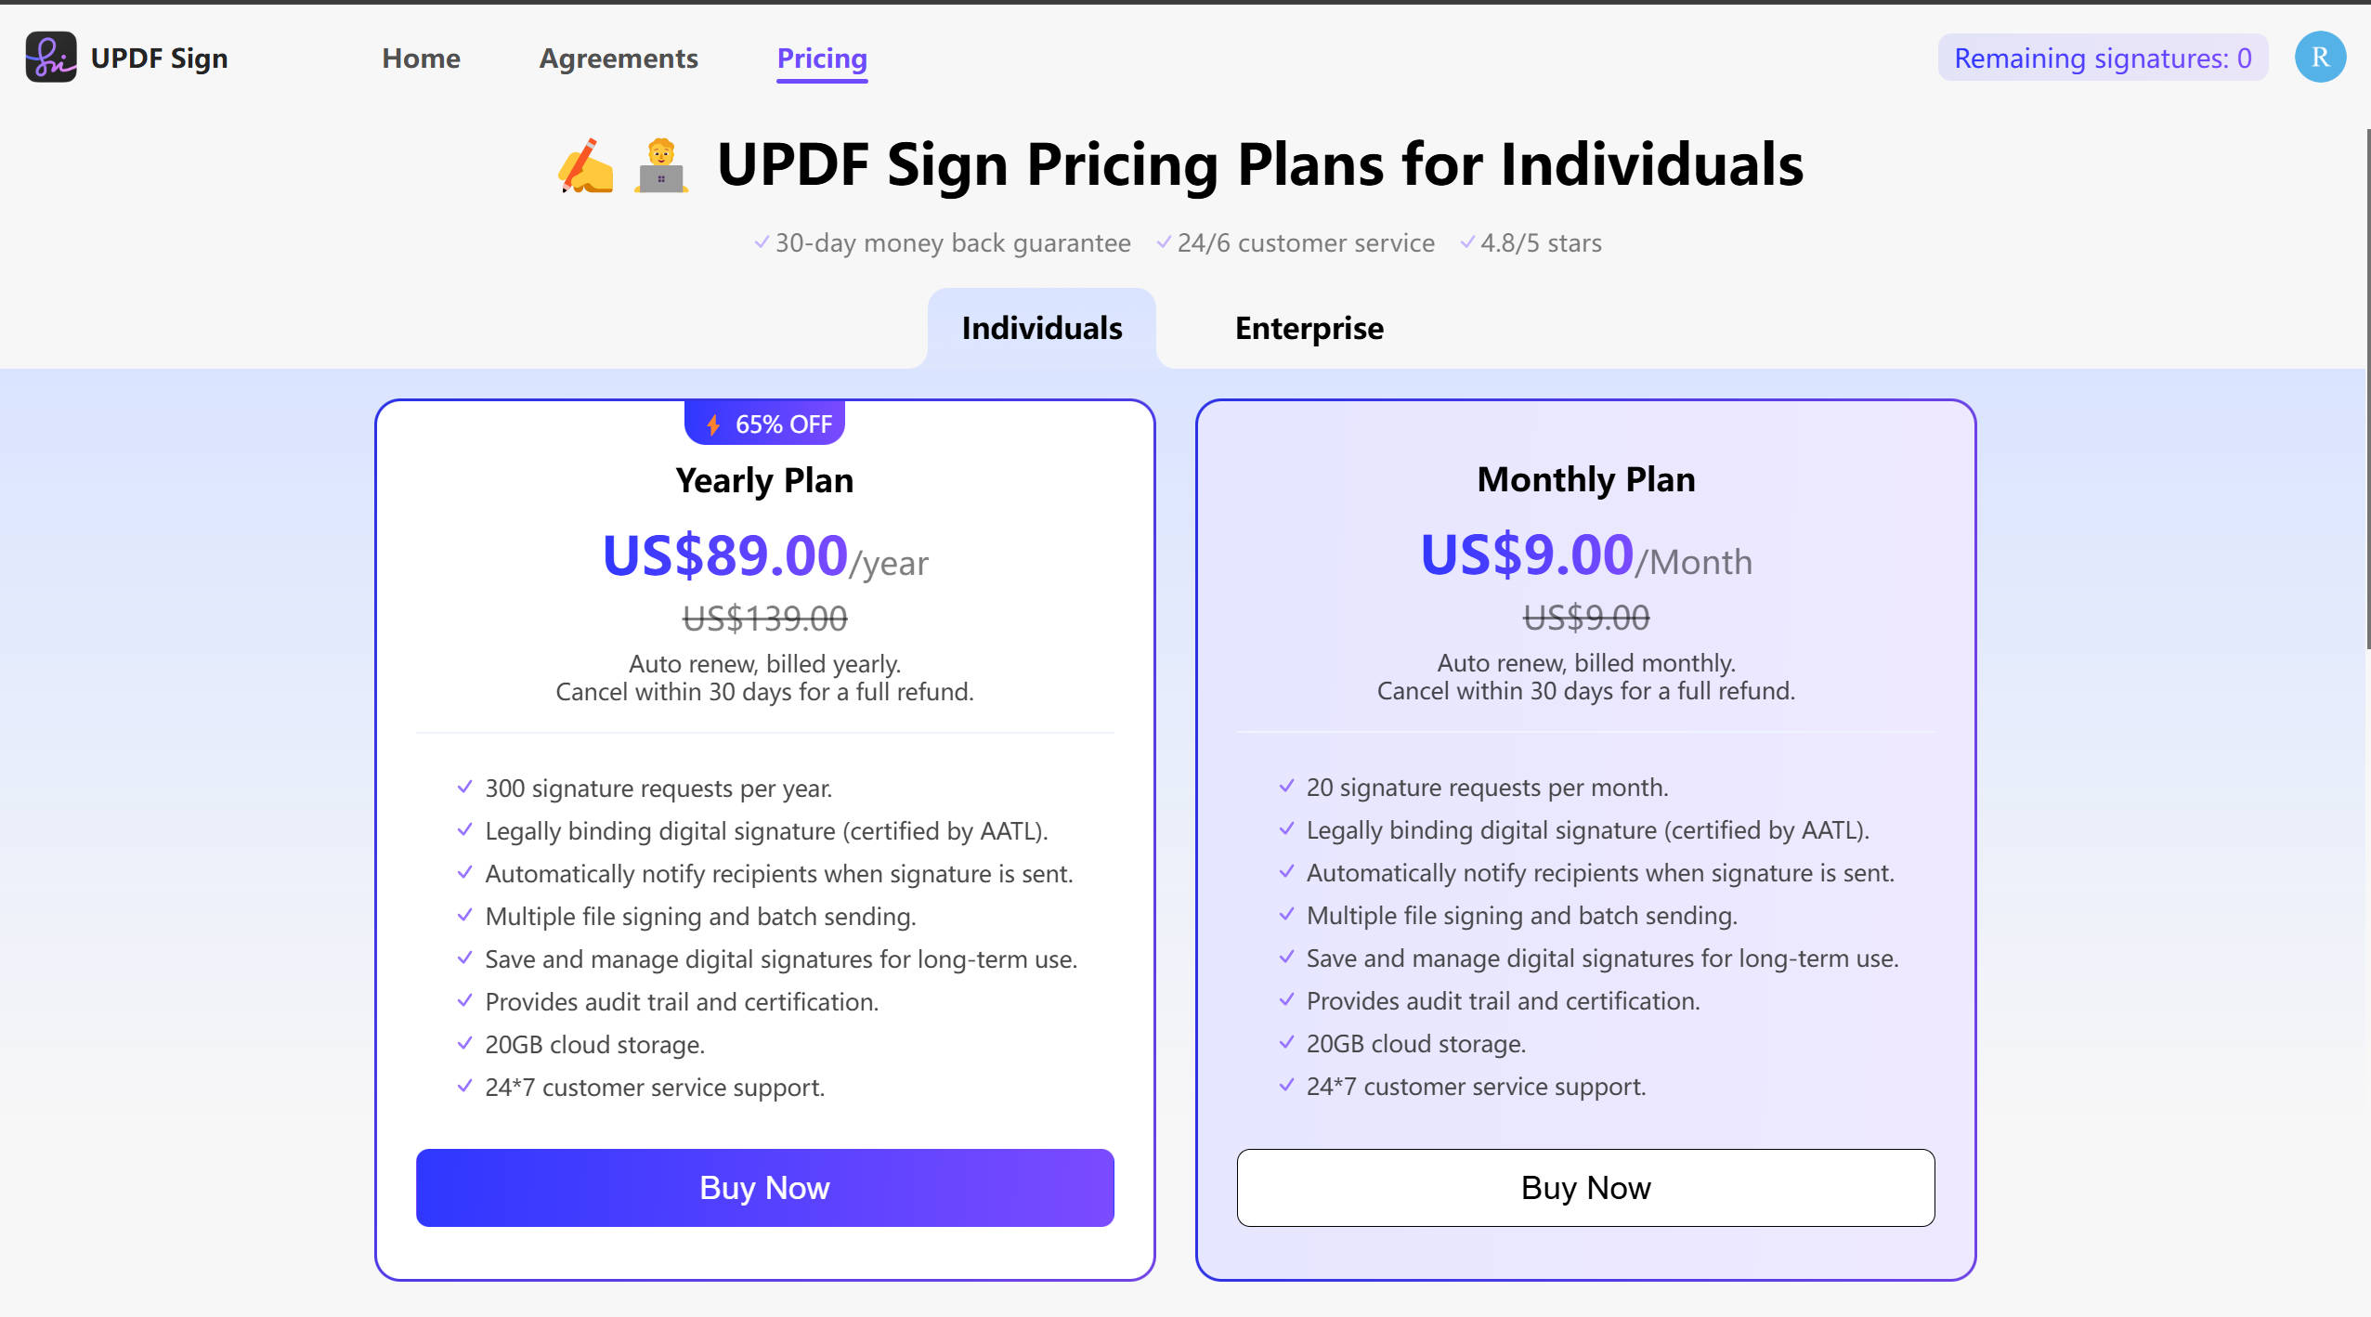2371x1317 pixels.
Task: Click Buy Now under the Yearly Plan
Action: coord(763,1187)
